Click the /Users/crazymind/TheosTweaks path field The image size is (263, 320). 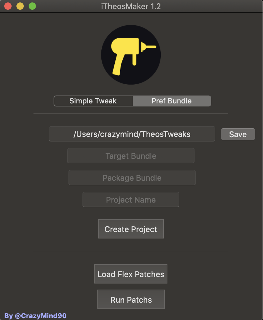[132, 134]
